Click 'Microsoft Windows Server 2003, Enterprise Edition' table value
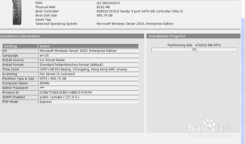This screenshot has width=245, height=144. click(78, 51)
